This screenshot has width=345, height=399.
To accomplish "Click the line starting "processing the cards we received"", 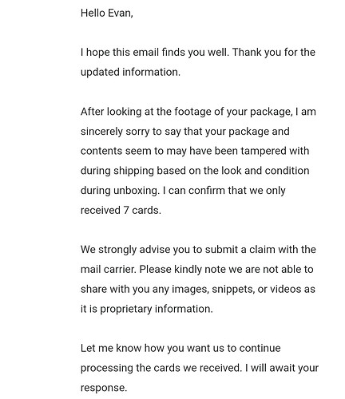I will click(x=200, y=369).
